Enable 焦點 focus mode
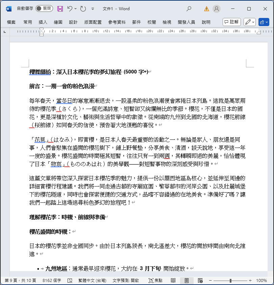Image resolution: width=274 pixels, height=285 pixels. pyautogui.click(x=155, y=281)
